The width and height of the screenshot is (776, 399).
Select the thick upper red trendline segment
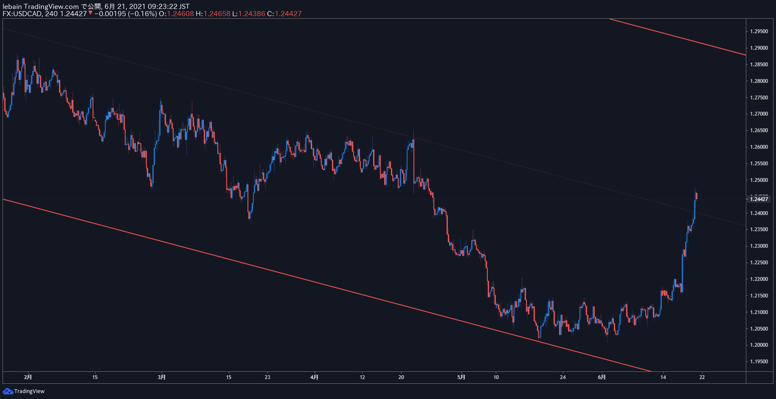click(678, 37)
